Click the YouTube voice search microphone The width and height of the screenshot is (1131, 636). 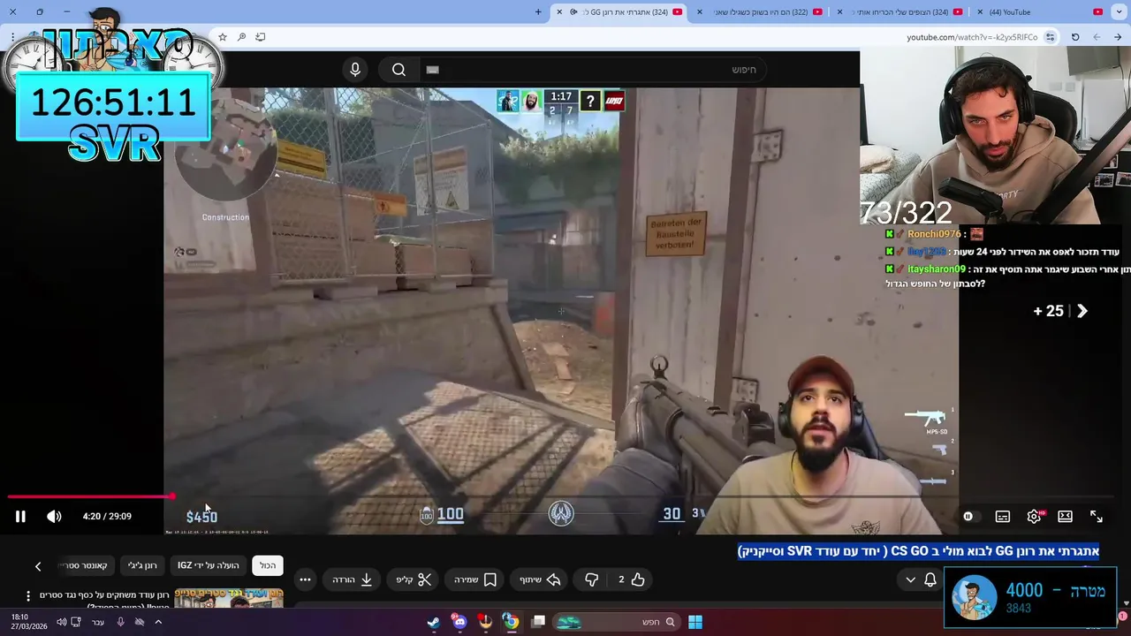click(x=355, y=70)
